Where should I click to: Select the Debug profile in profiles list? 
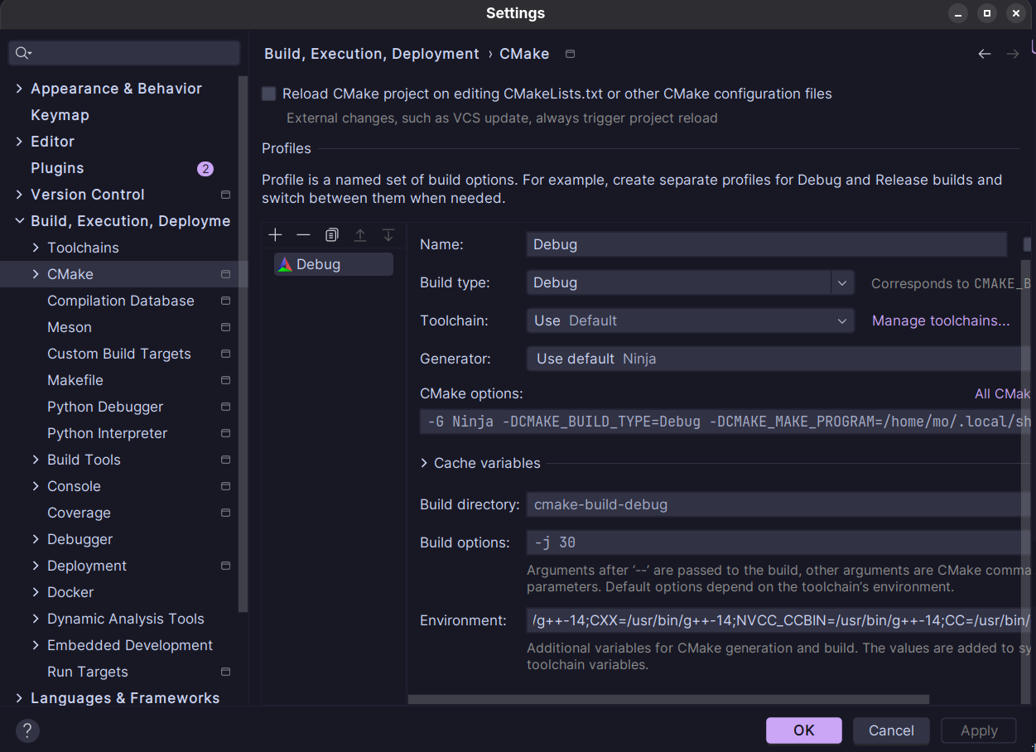(334, 264)
